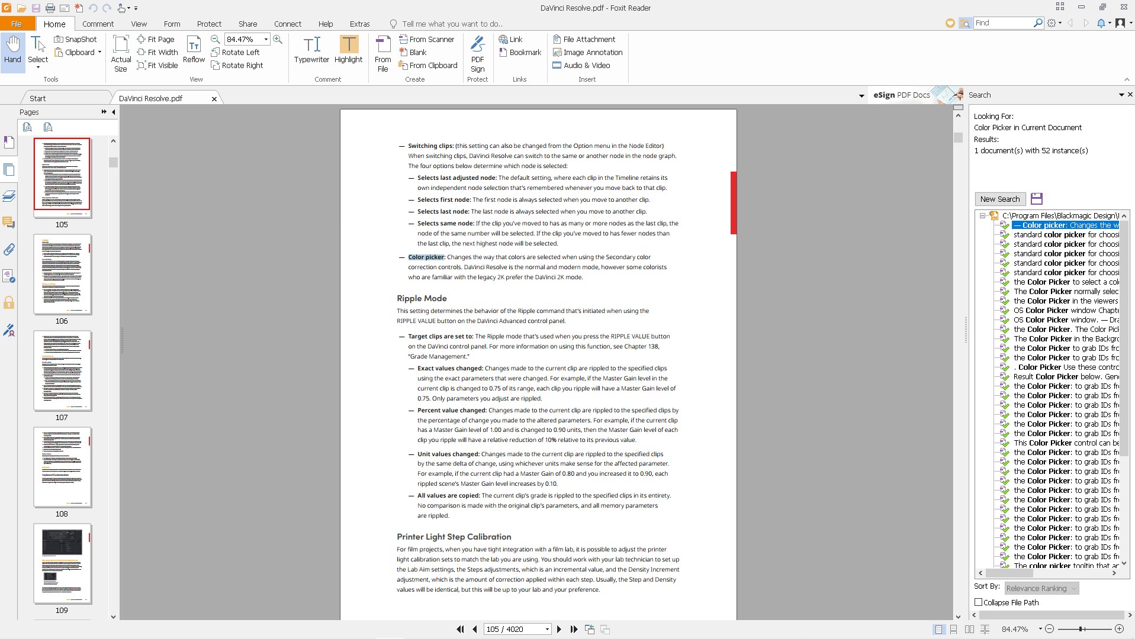Screen dimensions: 1135x639
Task: Collapse the search results file tree node
Action: [x=982, y=216]
